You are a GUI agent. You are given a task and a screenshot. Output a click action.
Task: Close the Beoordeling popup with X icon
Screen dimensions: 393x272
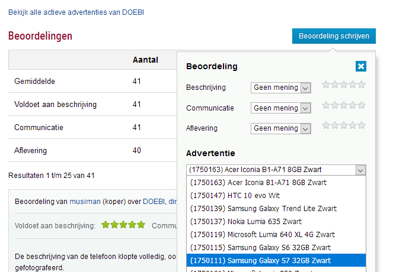tap(360, 66)
